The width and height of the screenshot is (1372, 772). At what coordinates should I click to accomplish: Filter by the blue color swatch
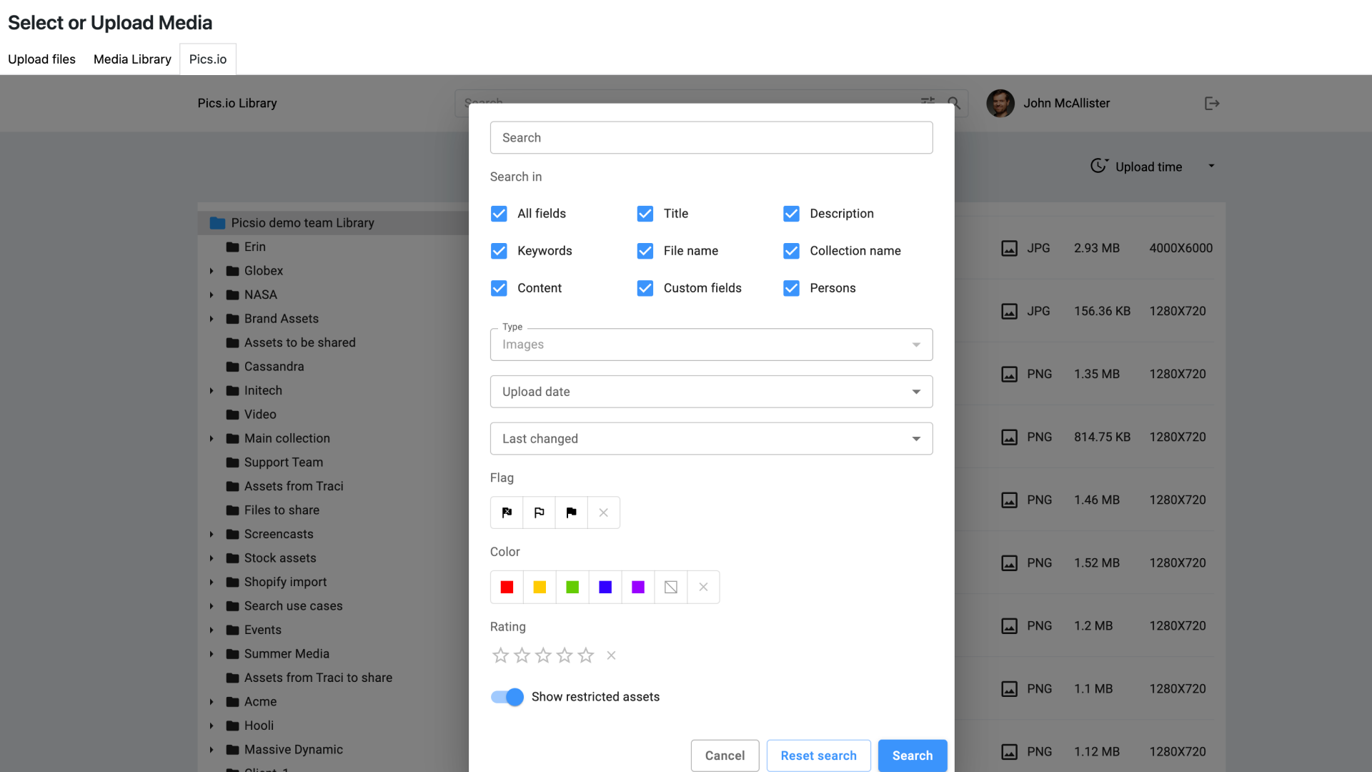(605, 587)
